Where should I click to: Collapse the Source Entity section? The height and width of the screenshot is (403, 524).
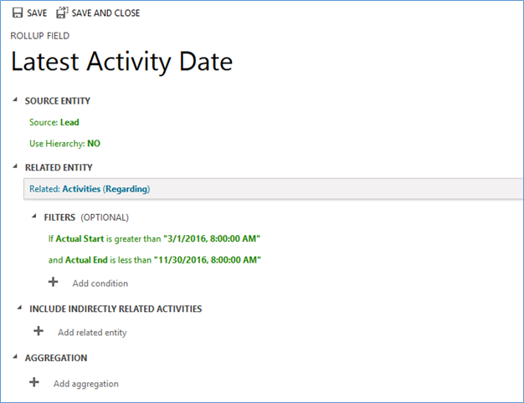(x=15, y=99)
